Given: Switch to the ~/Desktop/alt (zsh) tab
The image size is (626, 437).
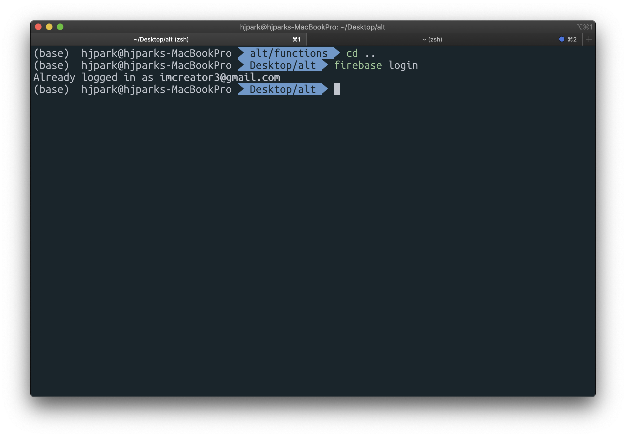Looking at the screenshot, I should (161, 40).
